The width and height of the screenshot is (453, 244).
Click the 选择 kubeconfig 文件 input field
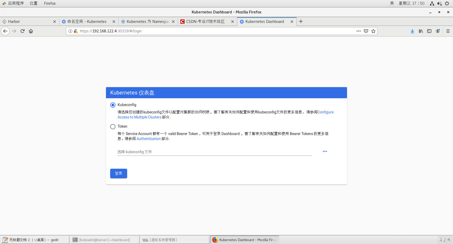click(215, 152)
